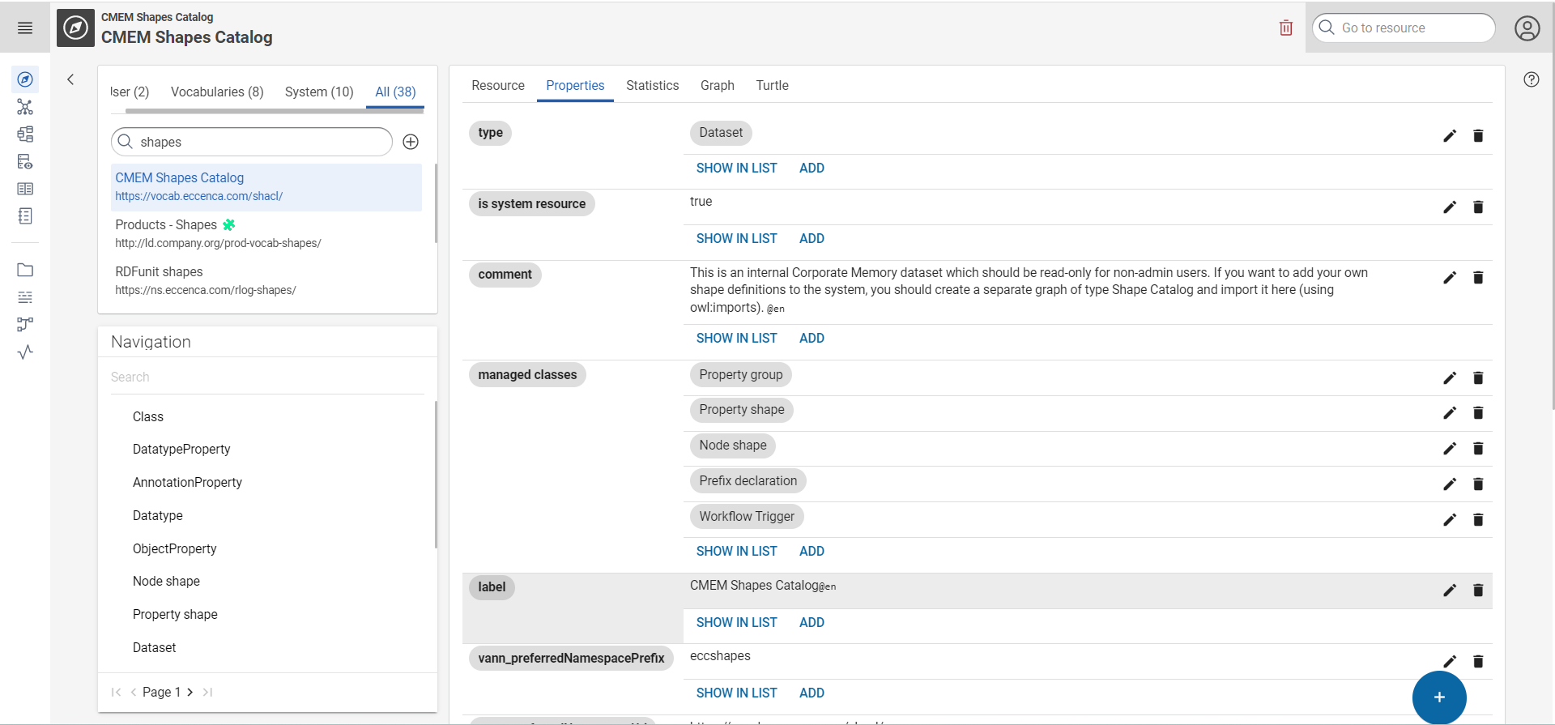Select Products - Shapes graph
The image size is (1555, 725).
(166, 225)
